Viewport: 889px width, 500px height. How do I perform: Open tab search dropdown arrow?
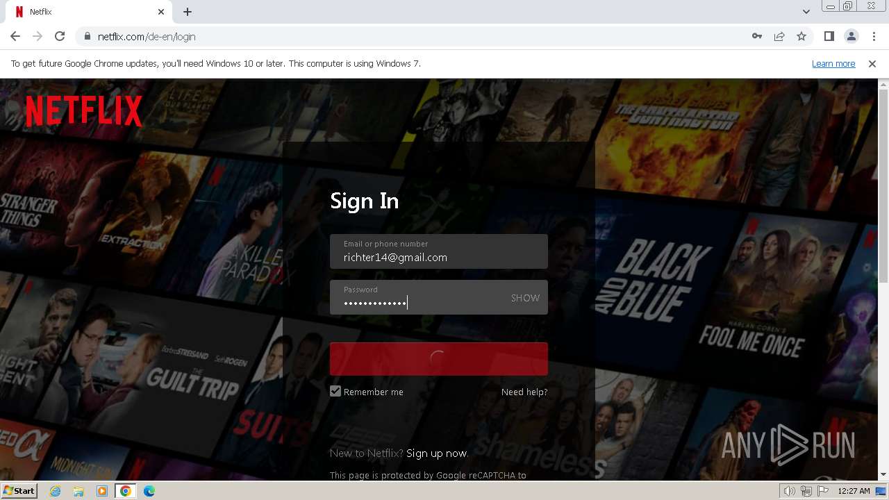point(806,12)
